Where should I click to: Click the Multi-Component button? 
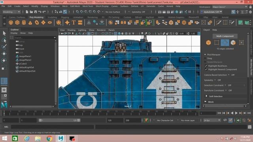[225, 36]
